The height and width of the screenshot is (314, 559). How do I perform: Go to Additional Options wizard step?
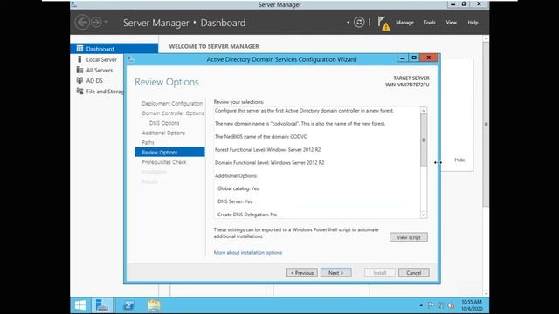point(163,133)
